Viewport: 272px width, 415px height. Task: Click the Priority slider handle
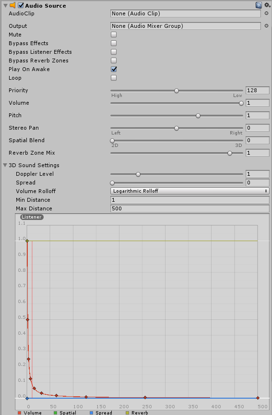(177, 91)
